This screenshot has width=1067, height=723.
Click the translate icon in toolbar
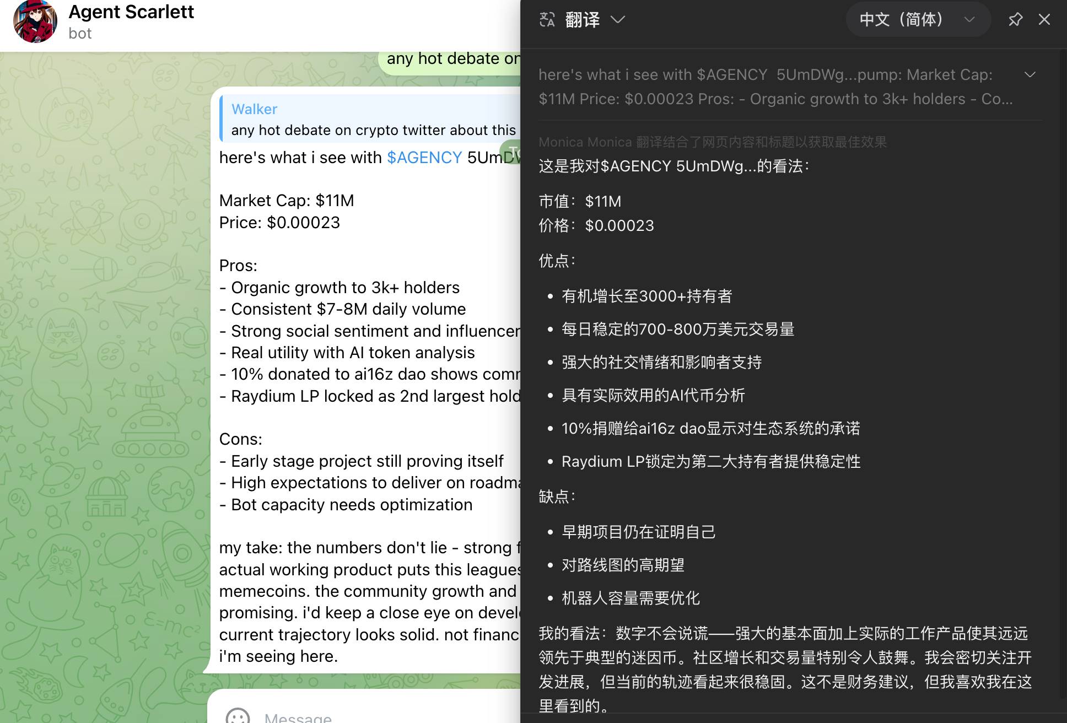(x=547, y=19)
